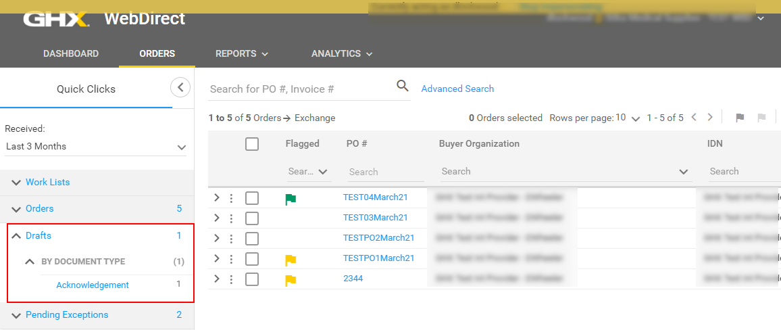This screenshot has height=330, width=781.
Task: Select checkbox for order 2344
Action: (252, 279)
